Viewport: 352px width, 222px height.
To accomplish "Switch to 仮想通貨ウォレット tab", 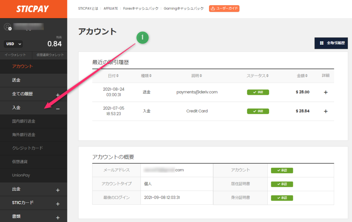I will click(x=50, y=55).
